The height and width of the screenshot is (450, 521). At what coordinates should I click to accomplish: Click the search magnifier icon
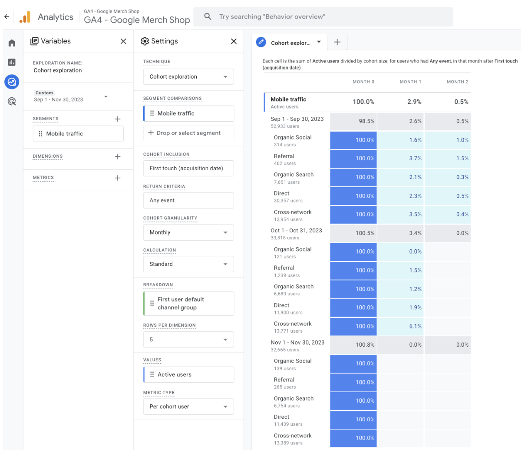(208, 17)
